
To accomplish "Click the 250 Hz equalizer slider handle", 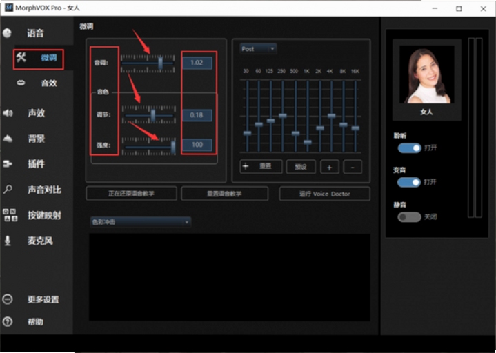I will pyautogui.click(x=283, y=116).
